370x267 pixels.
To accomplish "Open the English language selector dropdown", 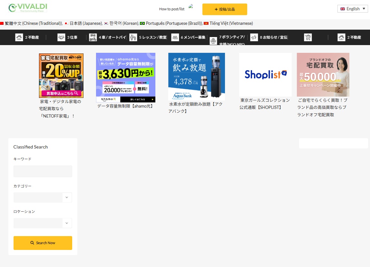I will pyautogui.click(x=352, y=9).
